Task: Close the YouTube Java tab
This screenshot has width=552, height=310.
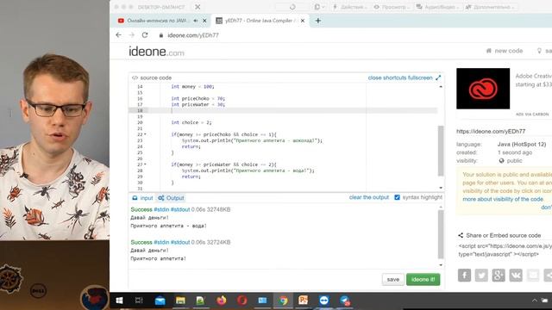Action: click(x=204, y=21)
